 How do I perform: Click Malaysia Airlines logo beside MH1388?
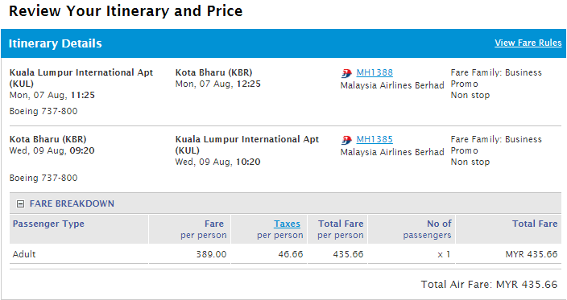(346, 74)
